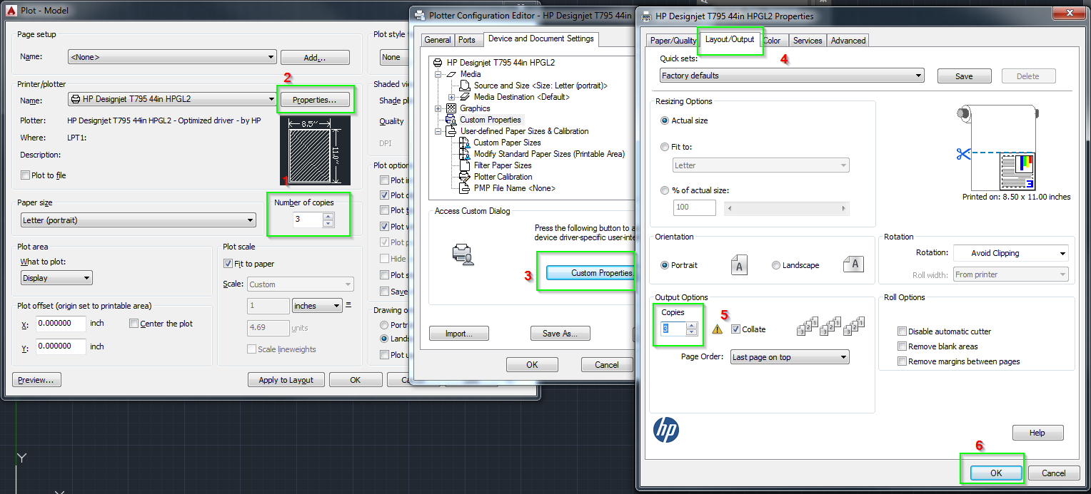1091x494 pixels.
Task: Expand the Graphics tree node
Action: (437, 108)
